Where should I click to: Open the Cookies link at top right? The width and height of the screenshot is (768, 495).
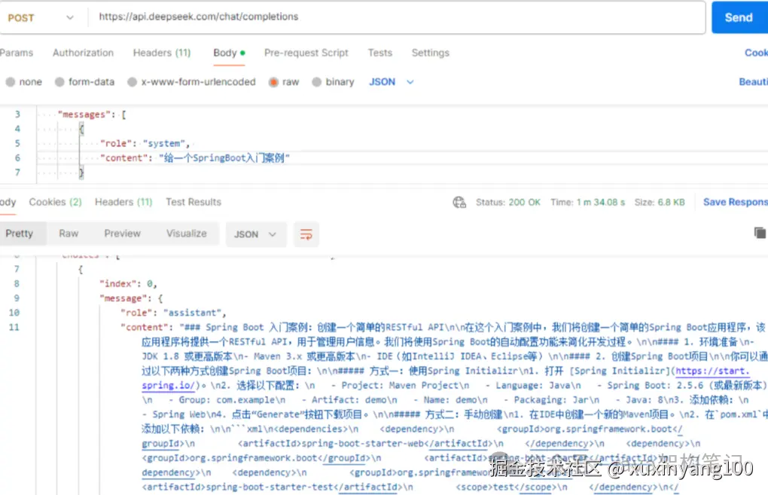coord(756,53)
